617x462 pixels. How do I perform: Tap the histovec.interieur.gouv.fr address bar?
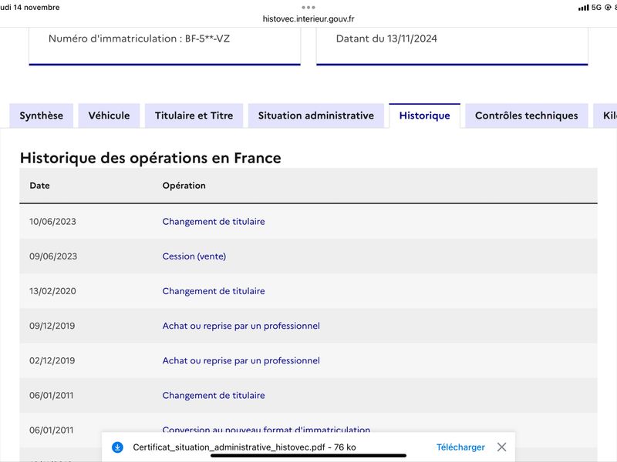click(308, 18)
